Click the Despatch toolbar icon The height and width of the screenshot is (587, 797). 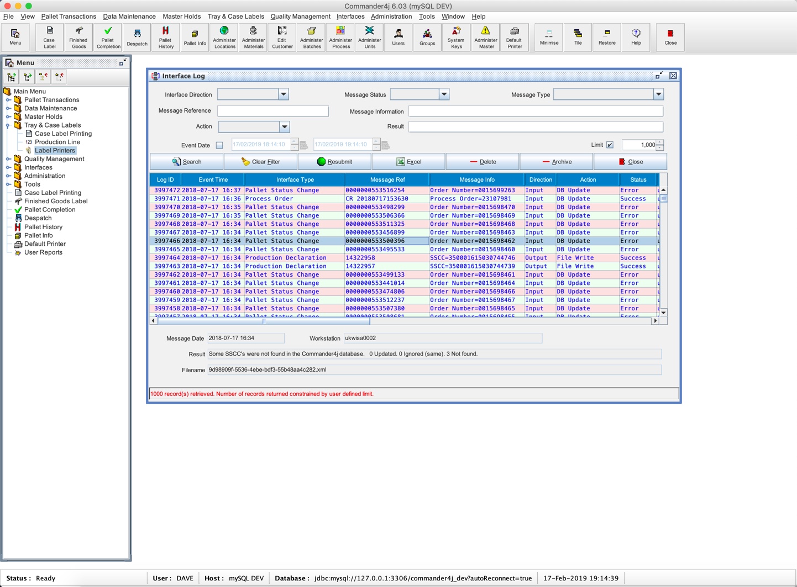(137, 37)
